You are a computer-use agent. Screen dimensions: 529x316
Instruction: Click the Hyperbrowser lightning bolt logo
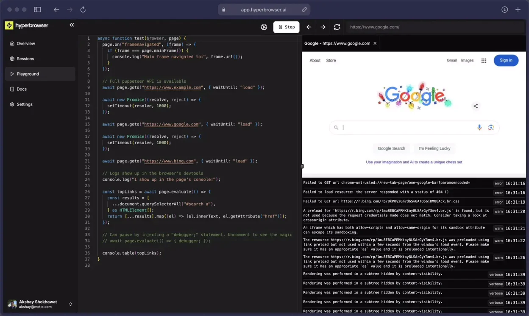click(9, 25)
